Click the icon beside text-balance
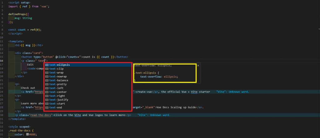The width and height of the screenshot is (320, 138). pyautogui.click(x=47, y=80)
